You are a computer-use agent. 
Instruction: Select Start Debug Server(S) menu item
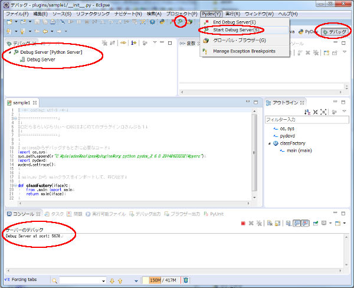244,30
